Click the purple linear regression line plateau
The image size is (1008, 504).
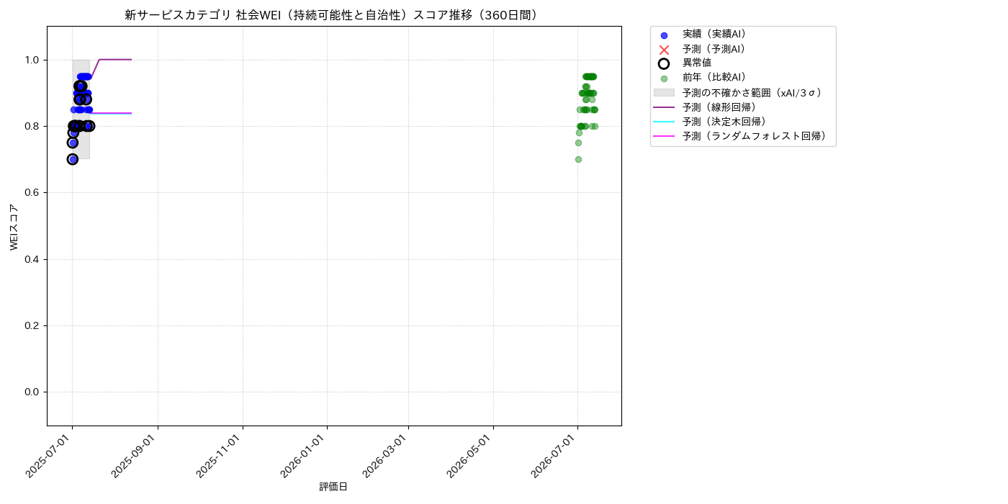click(115, 60)
